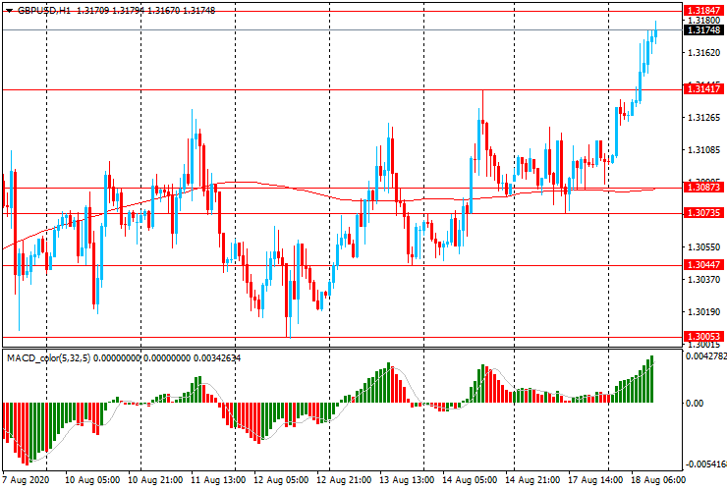This screenshot has height=491, width=727.
Task: Select the 10 Aug 21:00 time label
Action: pyautogui.click(x=156, y=482)
